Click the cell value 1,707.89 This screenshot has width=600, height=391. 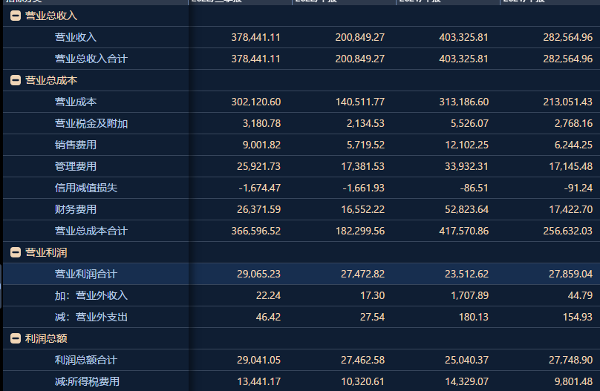pyautogui.click(x=469, y=295)
